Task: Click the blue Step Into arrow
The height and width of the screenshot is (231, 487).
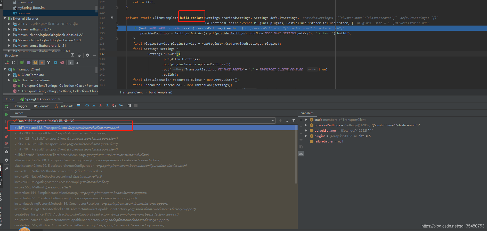Action: pos(94,106)
